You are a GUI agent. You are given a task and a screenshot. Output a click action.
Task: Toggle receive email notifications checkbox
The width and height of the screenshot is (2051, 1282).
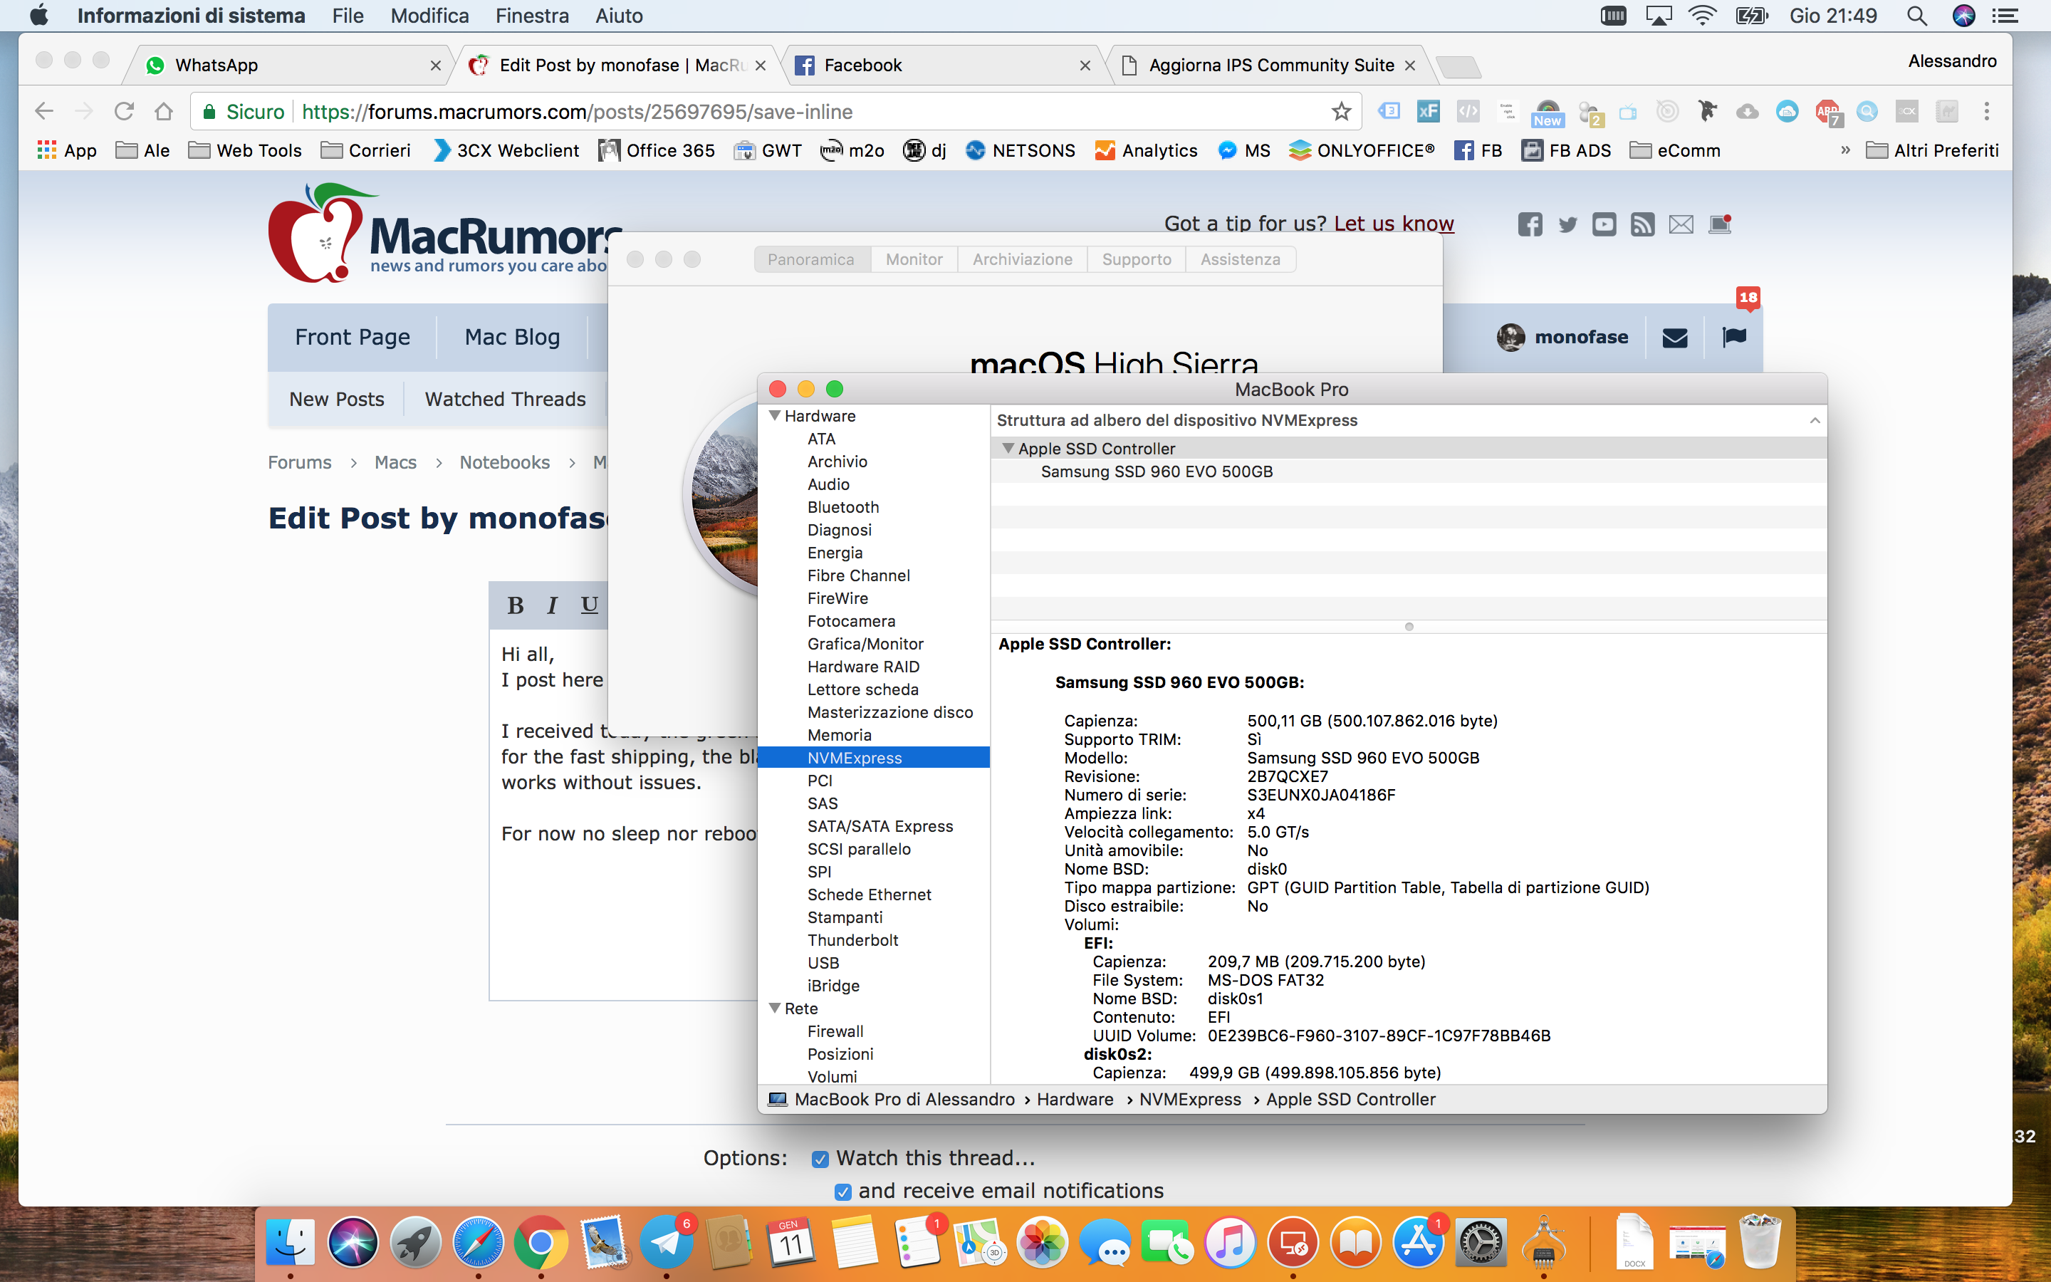coord(842,1192)
